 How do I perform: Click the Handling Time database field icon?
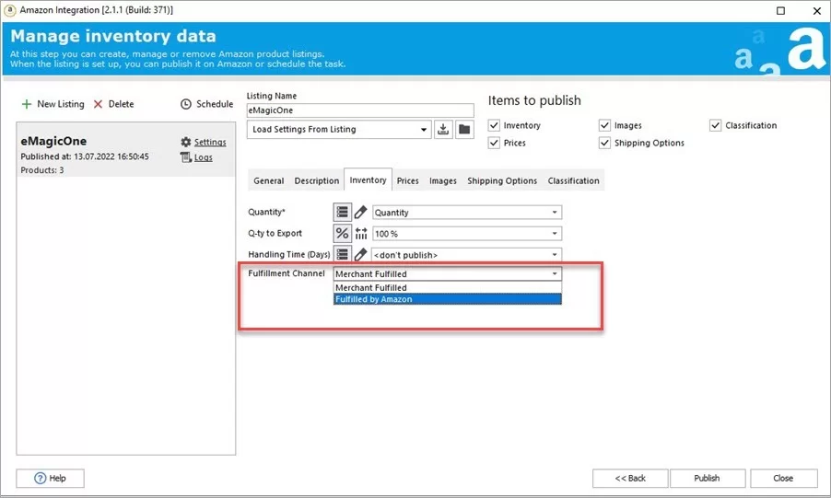pyautogui.click(x=342, y=254)
